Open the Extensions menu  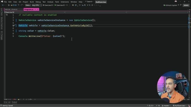[65, 2]
